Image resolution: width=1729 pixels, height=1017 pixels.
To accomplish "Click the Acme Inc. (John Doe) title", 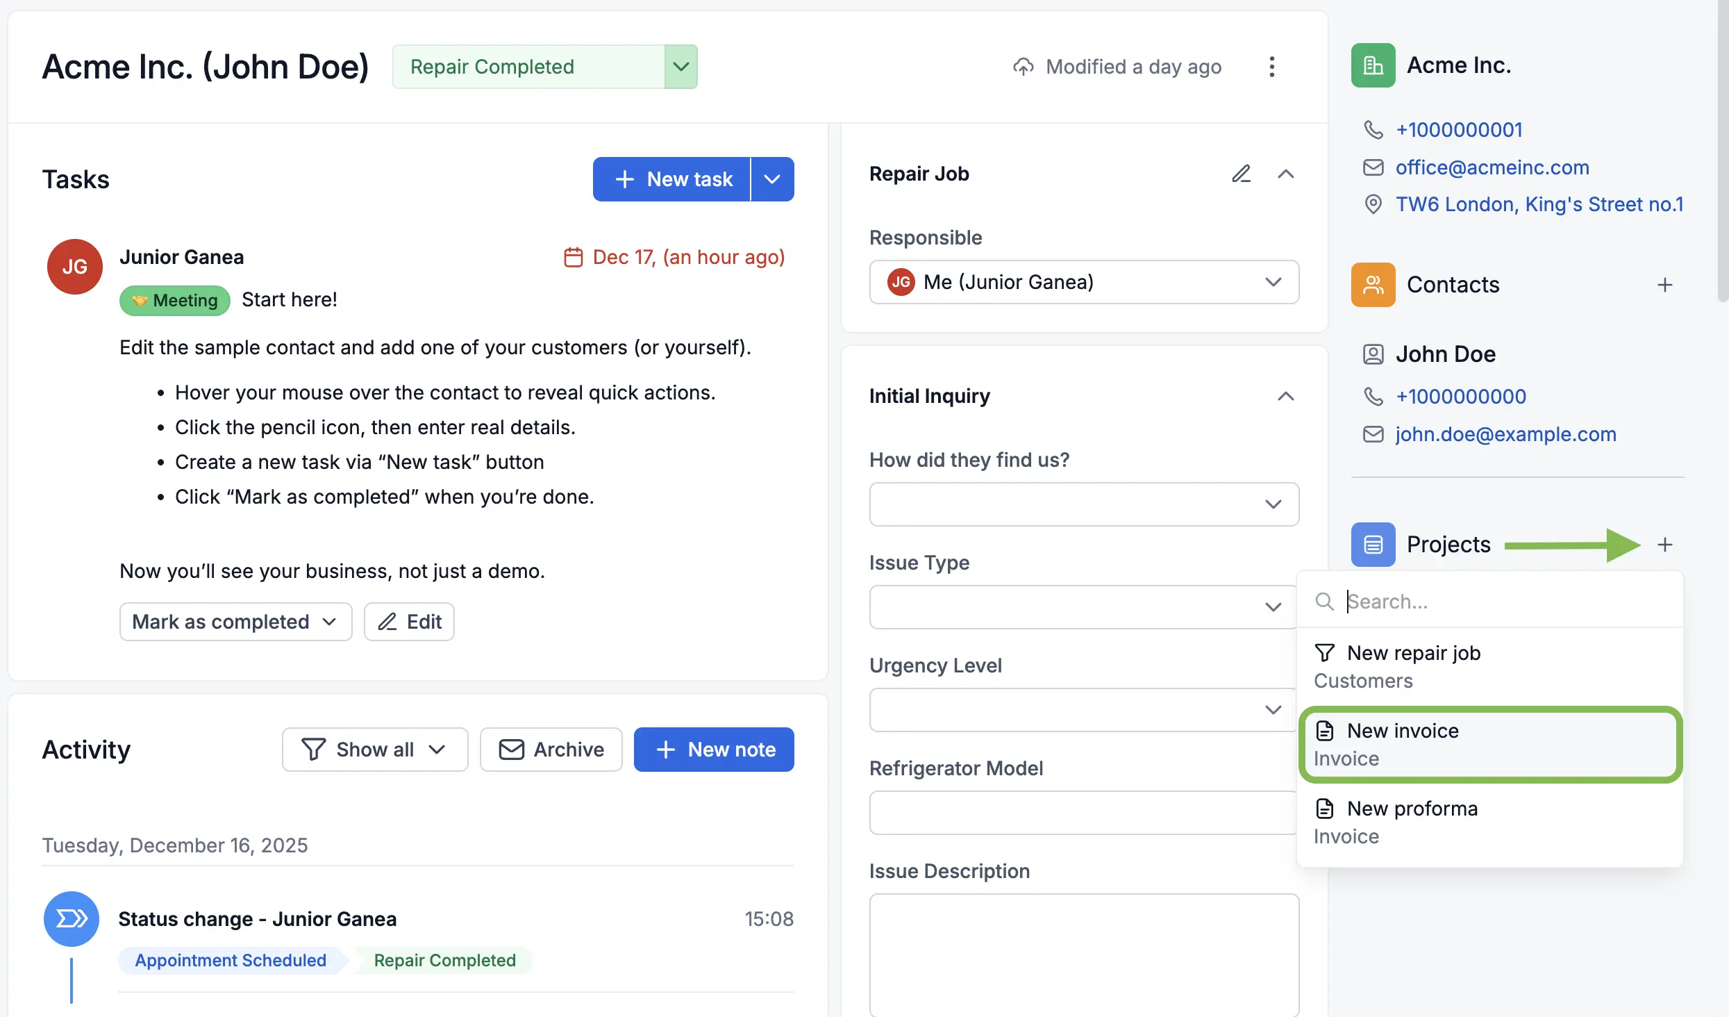I will click(x=206, y=67).
